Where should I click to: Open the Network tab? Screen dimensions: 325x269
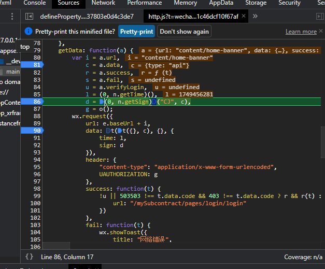point(103,3)
